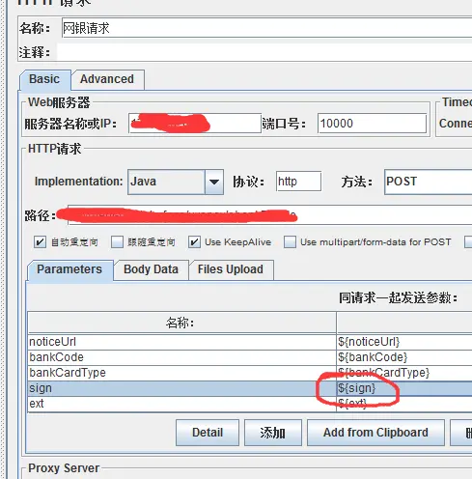Toggle the 自动重定向 checkbox
472x479 pixels.
tap(40, 241)
